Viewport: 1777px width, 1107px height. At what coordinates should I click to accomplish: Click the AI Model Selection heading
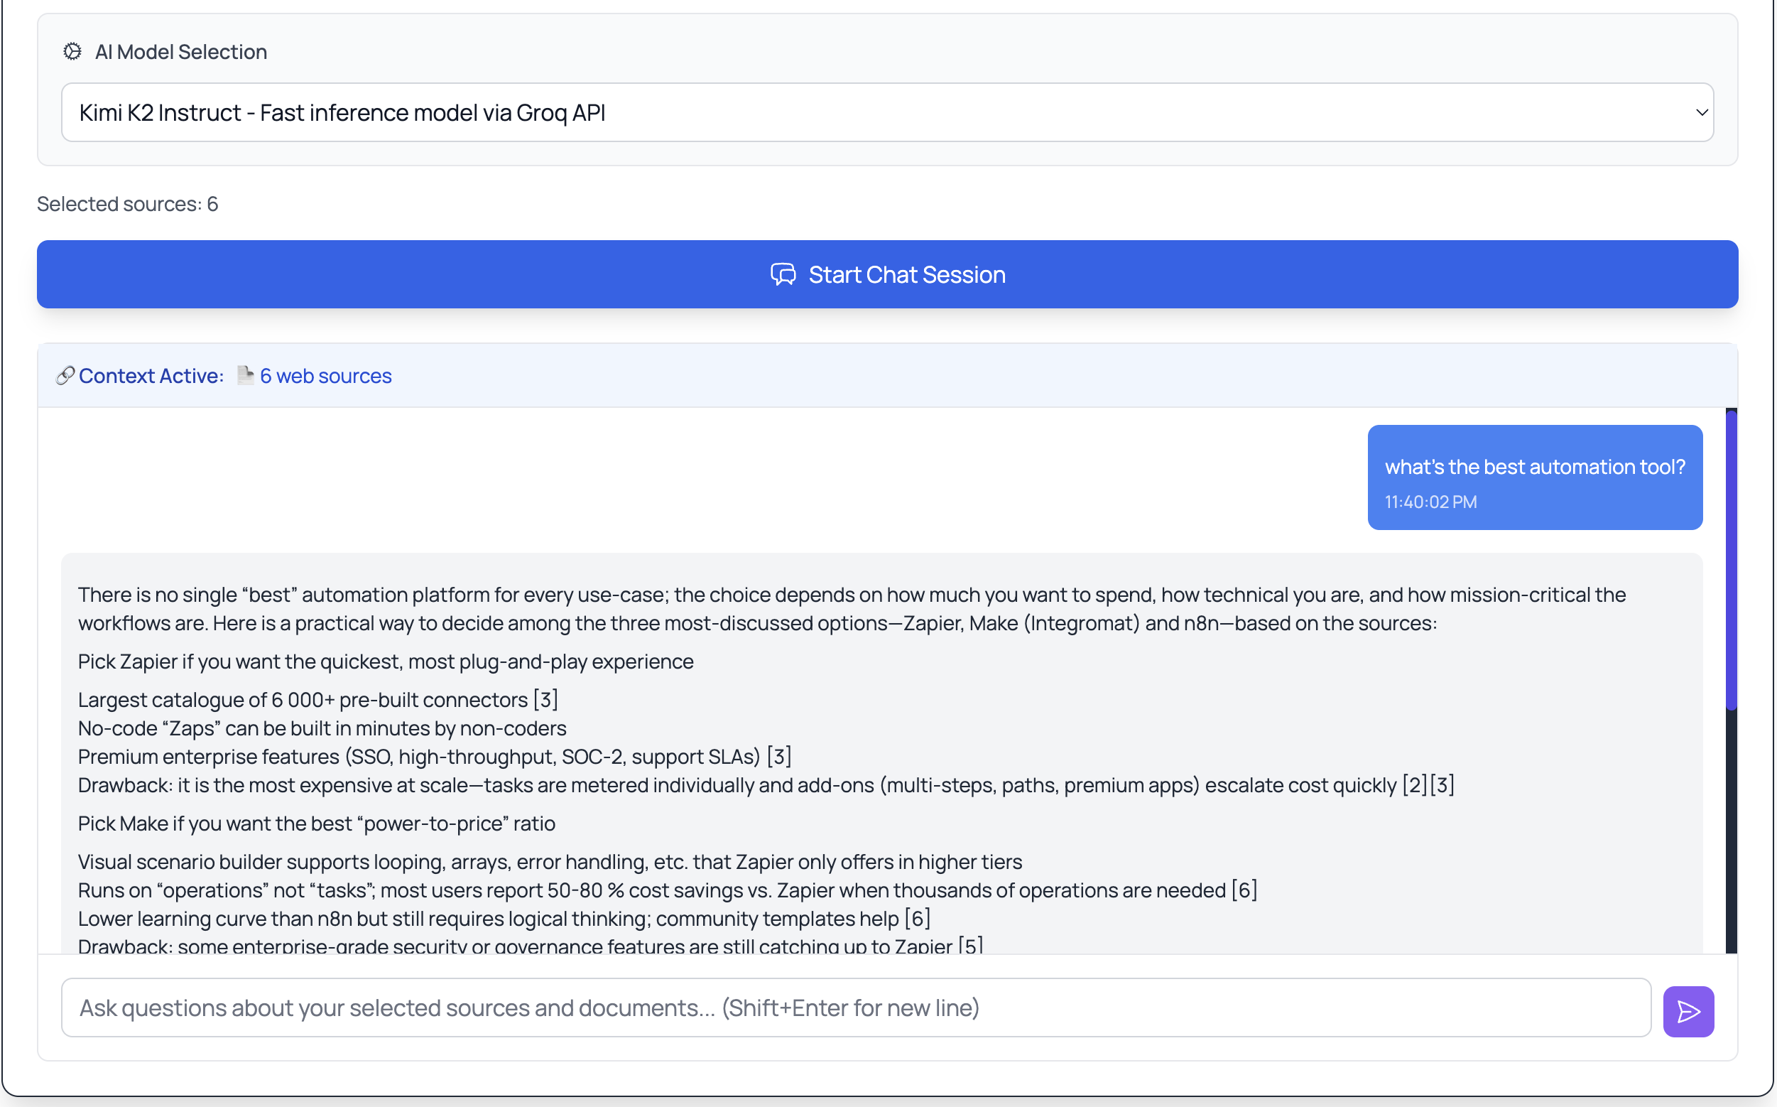(x=181, y=52)
